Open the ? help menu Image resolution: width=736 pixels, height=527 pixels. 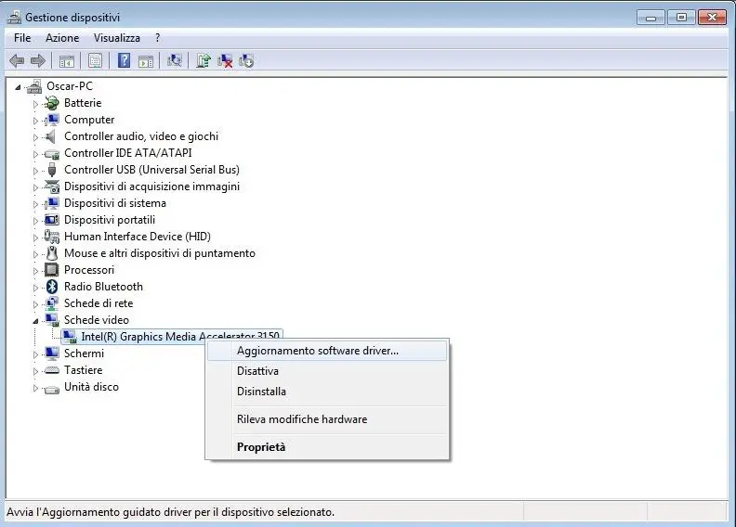[x=158, y=38]
